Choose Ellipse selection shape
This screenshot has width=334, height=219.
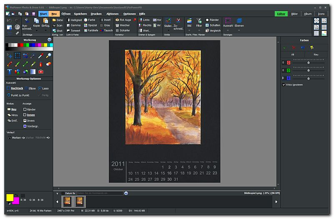coord(30,88)
